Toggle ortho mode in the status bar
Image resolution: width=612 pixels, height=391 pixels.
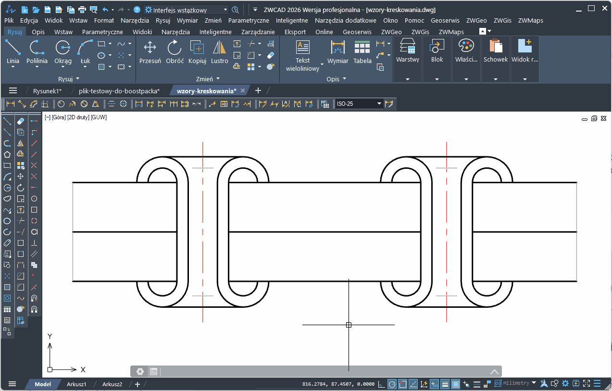[x=381, y=384]
